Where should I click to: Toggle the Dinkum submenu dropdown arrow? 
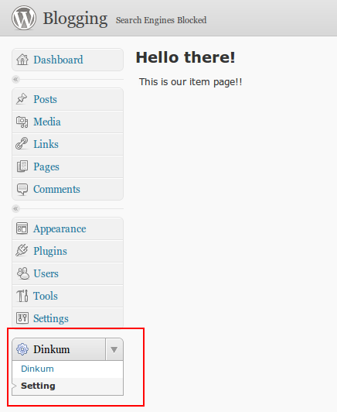[x=114, y=350]
